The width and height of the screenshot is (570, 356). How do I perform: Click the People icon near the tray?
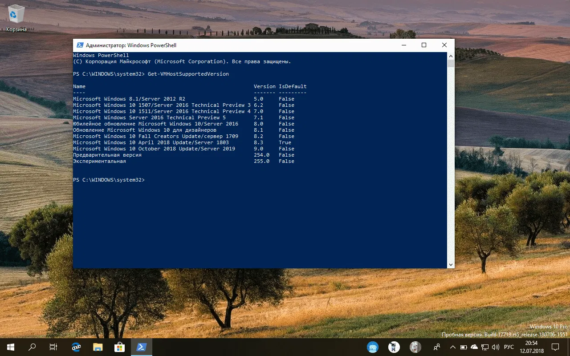click(436, 347)
